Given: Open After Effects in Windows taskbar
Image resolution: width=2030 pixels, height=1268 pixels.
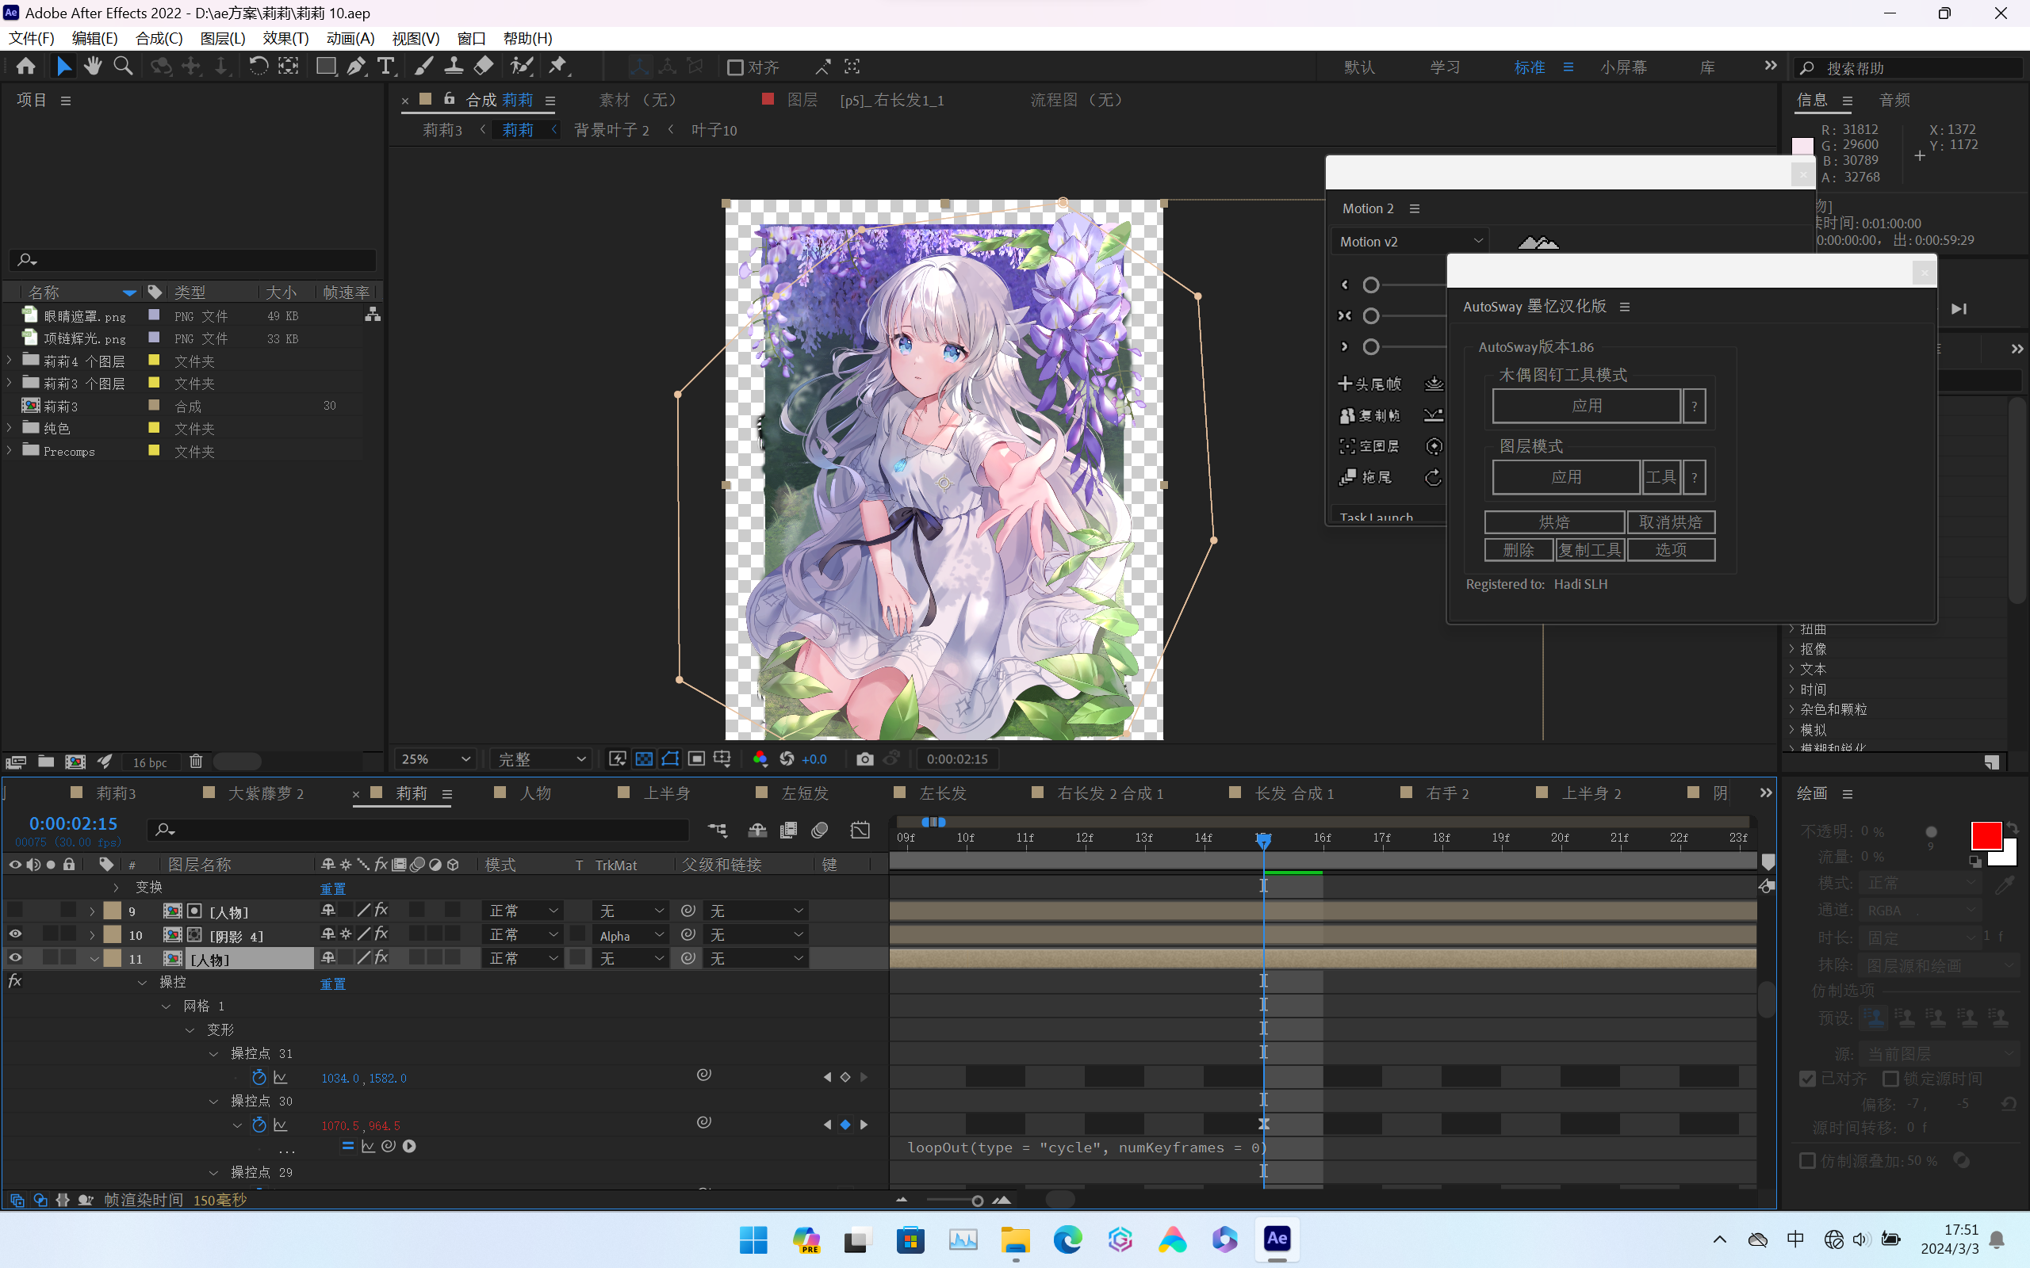Looking at the screenshot, I should pos(1277,1239).
